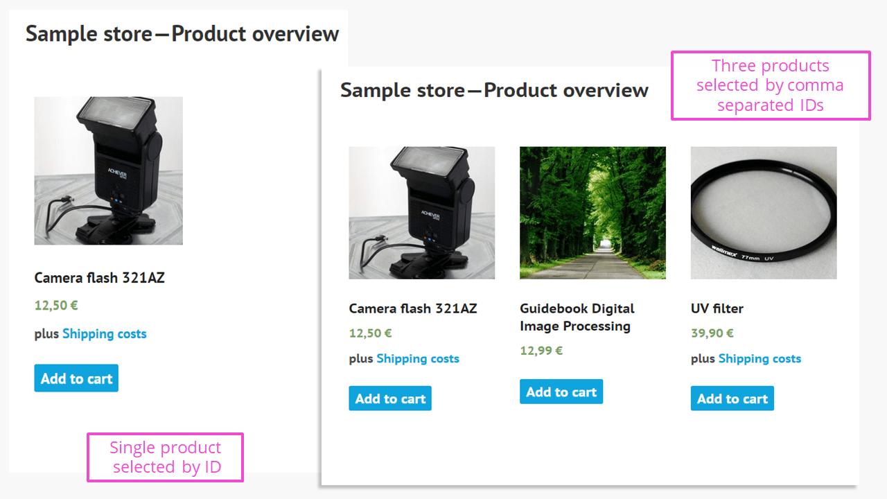Open Shipping costs link below UV filter
The image size is (887, 499).
[759, 358]
